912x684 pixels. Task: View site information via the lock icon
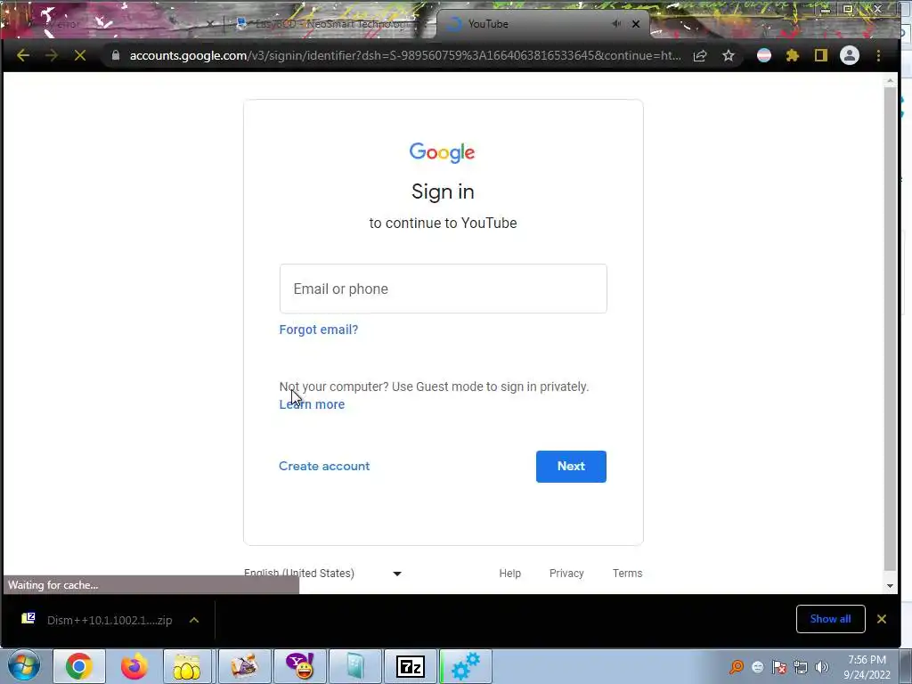[x=116, y=55]
